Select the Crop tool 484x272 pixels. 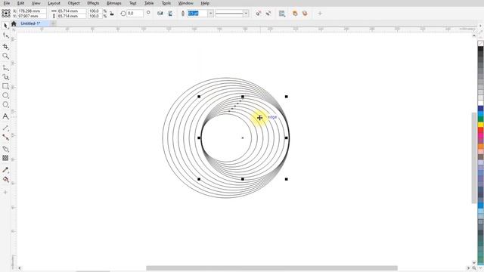click(x=5, y=46)
